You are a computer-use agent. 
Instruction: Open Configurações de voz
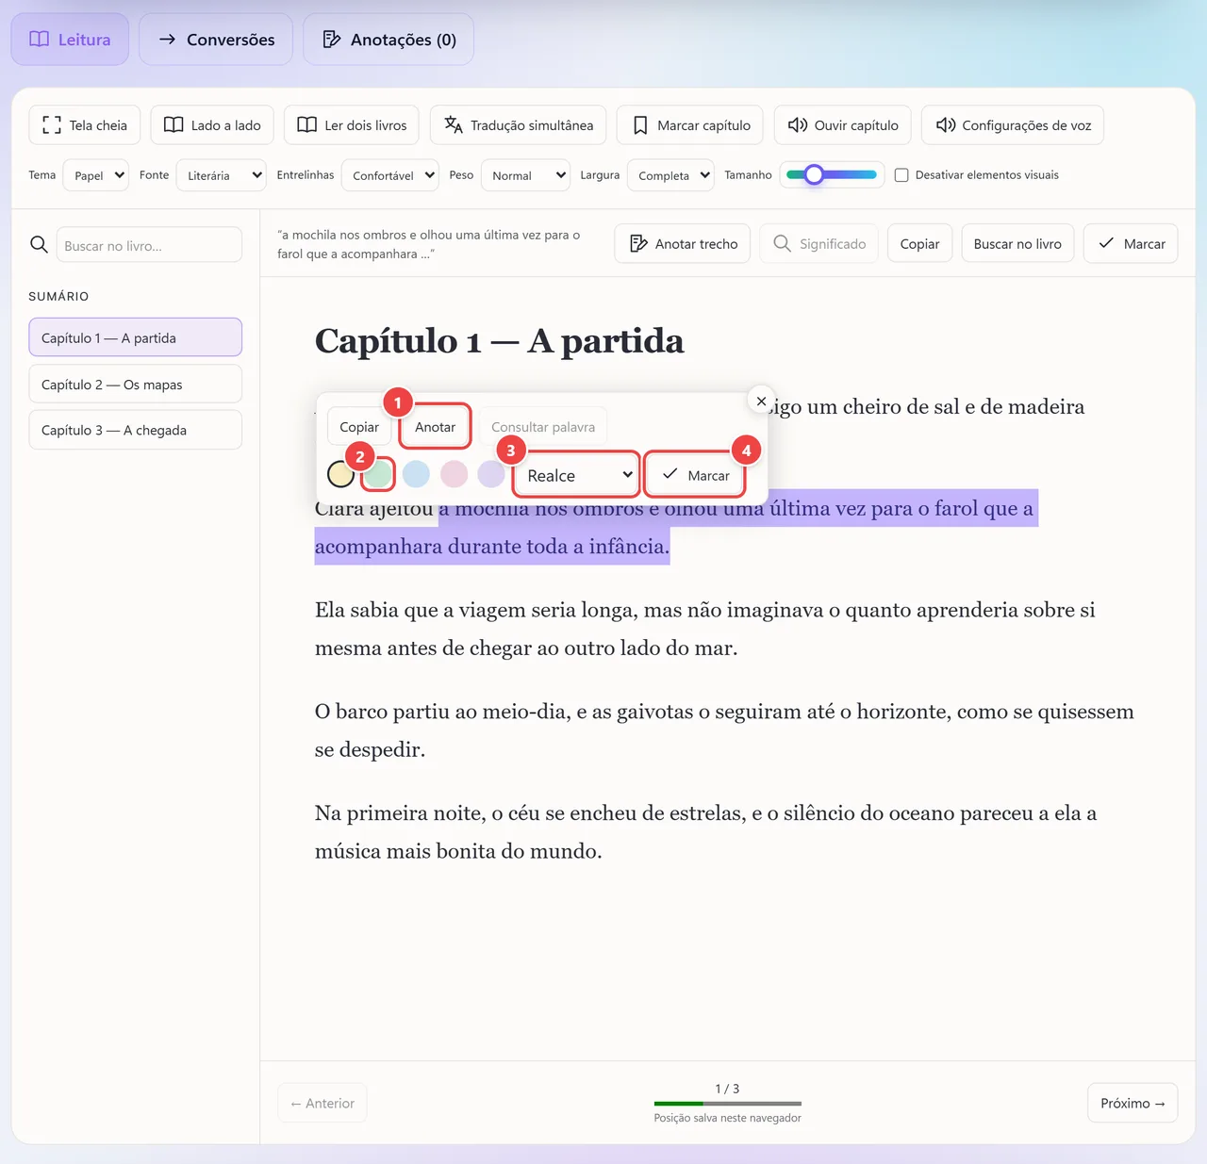pos(1013,125)
